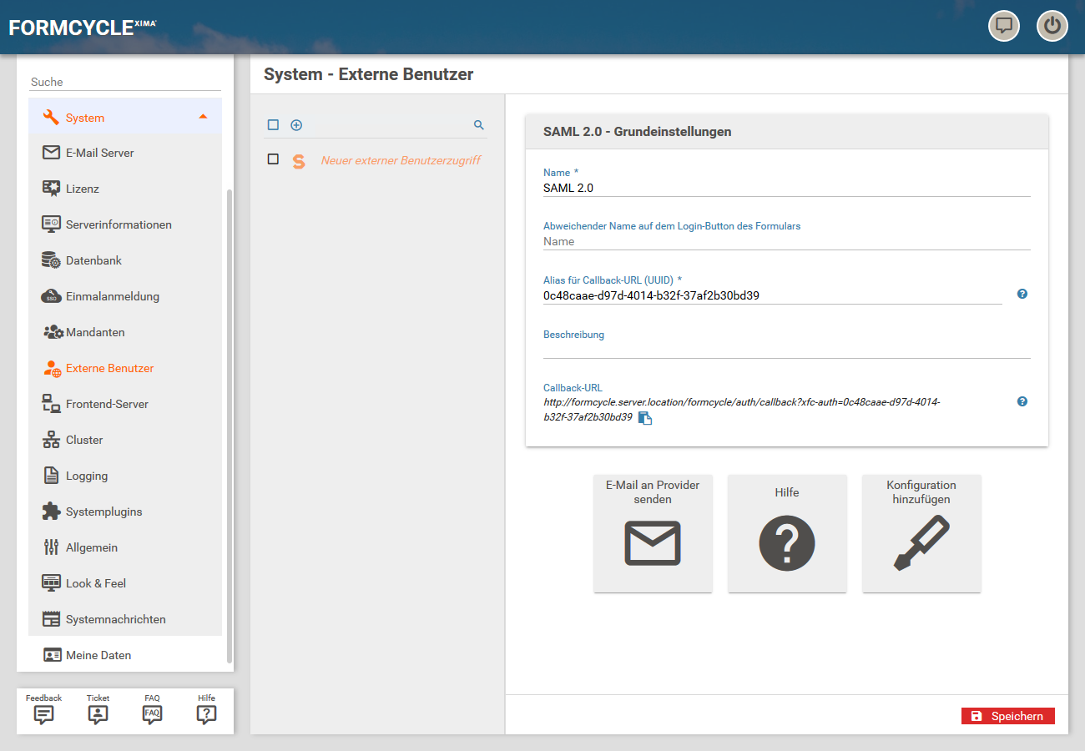Click the sidebar vertical scrollbar

click(x=230, y=426)
